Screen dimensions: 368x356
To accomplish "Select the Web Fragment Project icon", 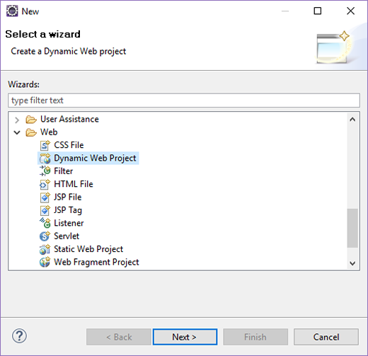I will coord(45,262).
